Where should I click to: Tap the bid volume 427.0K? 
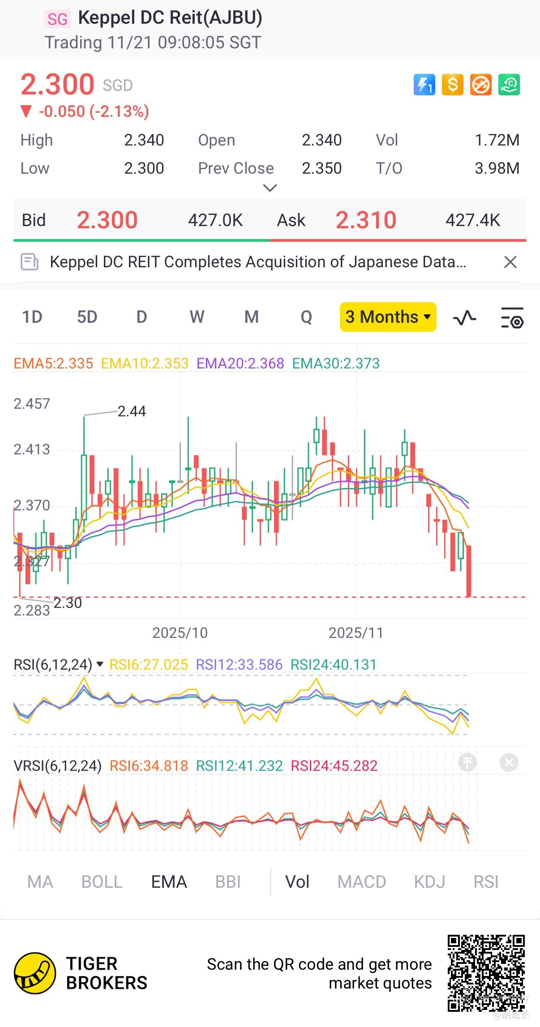tap(215, 220)
